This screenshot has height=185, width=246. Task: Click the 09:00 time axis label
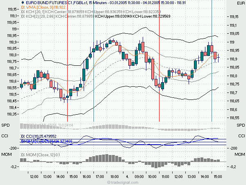139,177
